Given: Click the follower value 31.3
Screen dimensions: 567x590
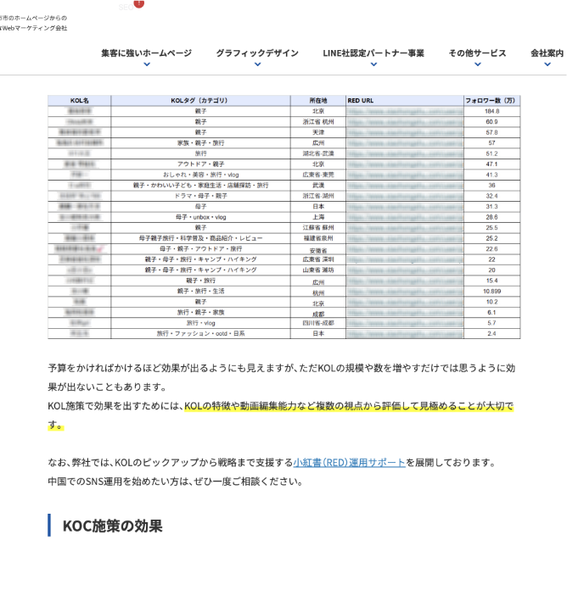Looking at the screenshot, I should (491, 207).
